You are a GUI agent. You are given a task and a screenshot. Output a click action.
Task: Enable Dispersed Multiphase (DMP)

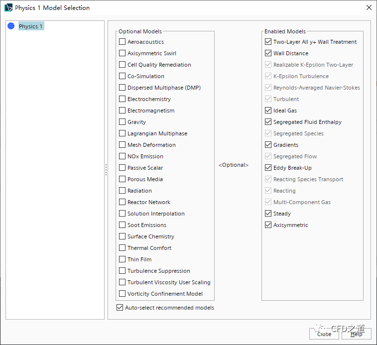[x=122, y=88]
